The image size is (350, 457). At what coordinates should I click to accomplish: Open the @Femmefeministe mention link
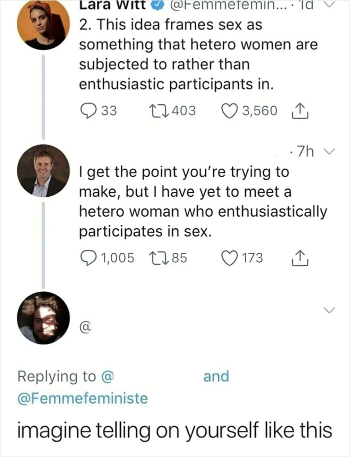click(83, 398)
